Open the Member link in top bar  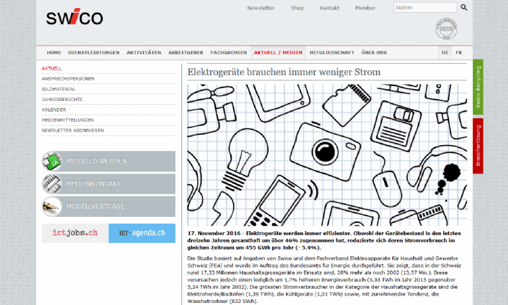point(365,8)
